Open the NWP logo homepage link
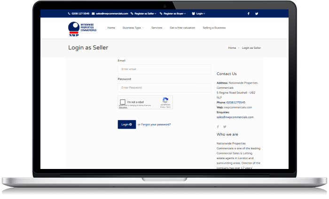Viewport: 329px width, 199px height. (80, 28)
